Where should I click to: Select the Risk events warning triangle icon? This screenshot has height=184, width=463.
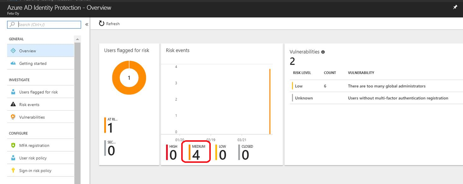click(12, 104)
